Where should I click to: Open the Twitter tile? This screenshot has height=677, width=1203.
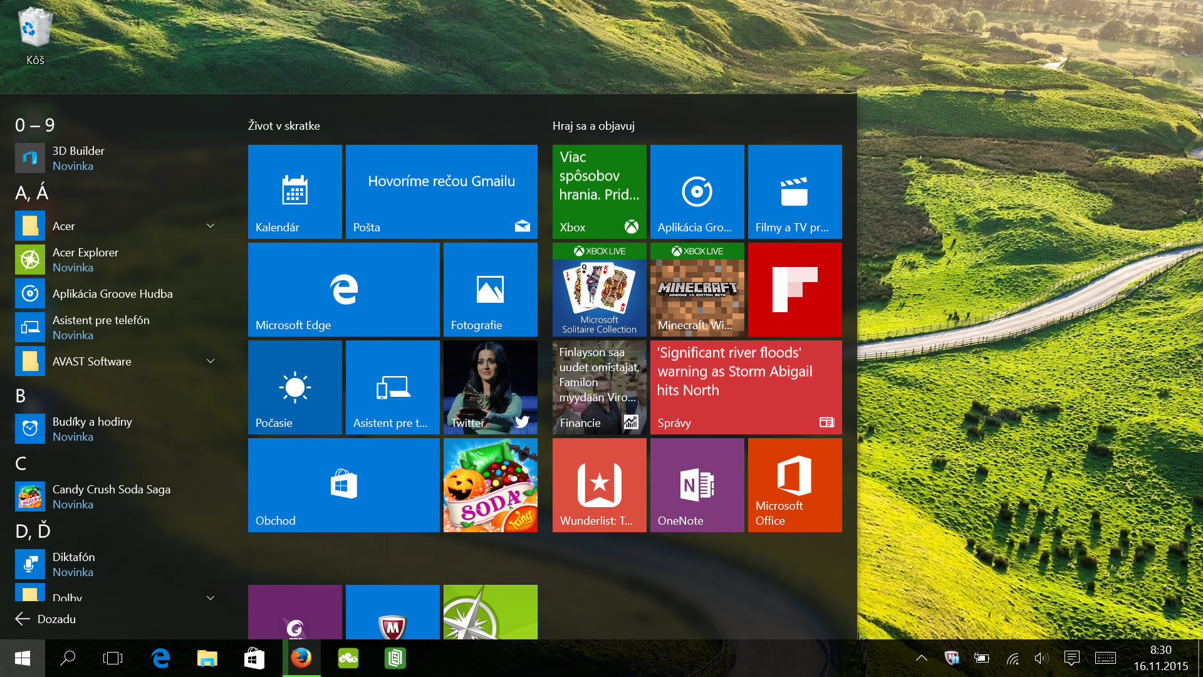(491, 387)
